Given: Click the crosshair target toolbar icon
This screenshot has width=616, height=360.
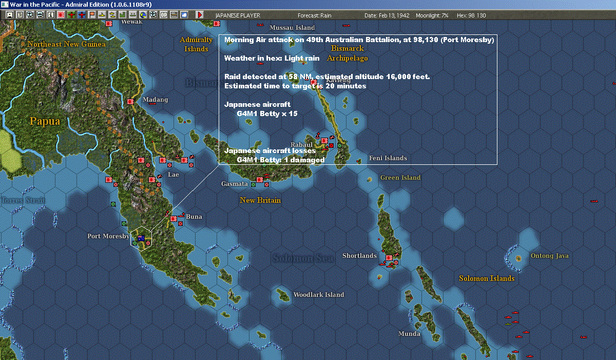Looking at the screenshot, I should [x=152, y=15].
